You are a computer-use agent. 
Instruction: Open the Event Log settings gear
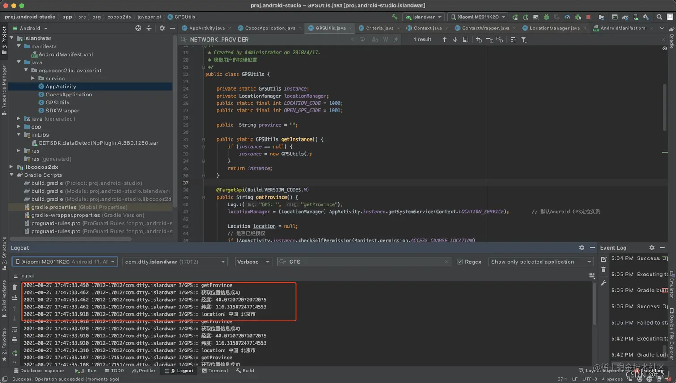(x=652, y=247)
